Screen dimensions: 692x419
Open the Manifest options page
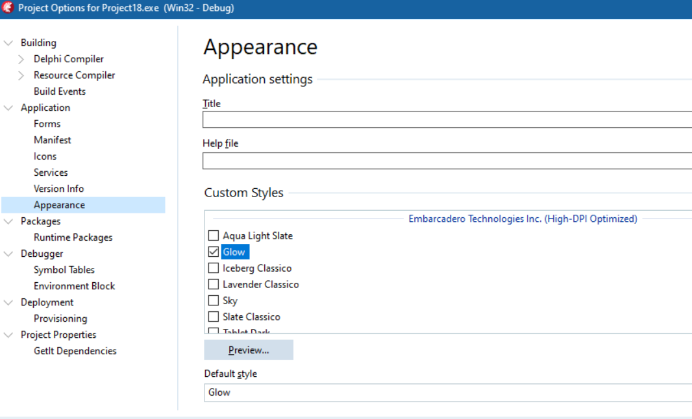pyautogui.click(x=52, y=140)
